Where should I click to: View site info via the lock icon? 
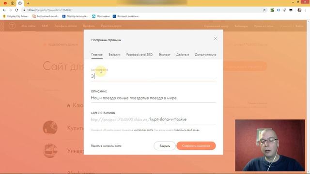24,10
